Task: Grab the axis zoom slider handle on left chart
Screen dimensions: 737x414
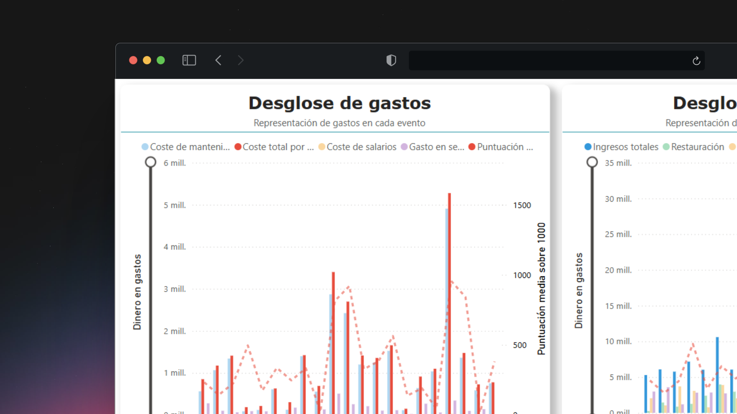Action: tap(150, 162)
